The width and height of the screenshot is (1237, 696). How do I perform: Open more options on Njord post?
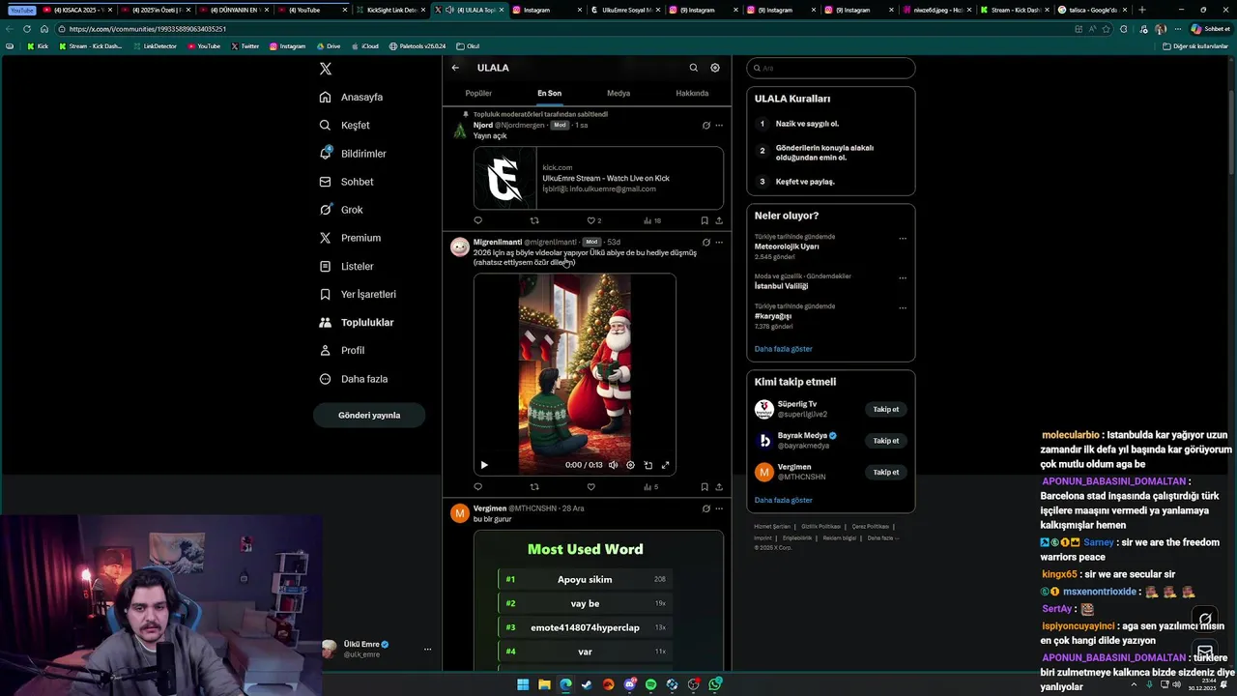718,125
